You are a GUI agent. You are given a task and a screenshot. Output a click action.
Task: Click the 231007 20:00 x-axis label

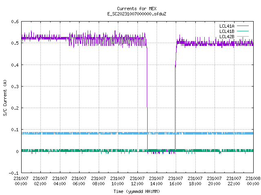coord(215,181)
